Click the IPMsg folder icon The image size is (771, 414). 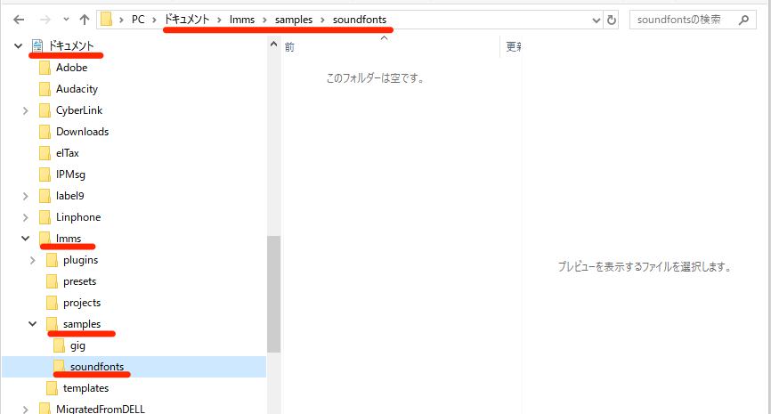point(45,175)
